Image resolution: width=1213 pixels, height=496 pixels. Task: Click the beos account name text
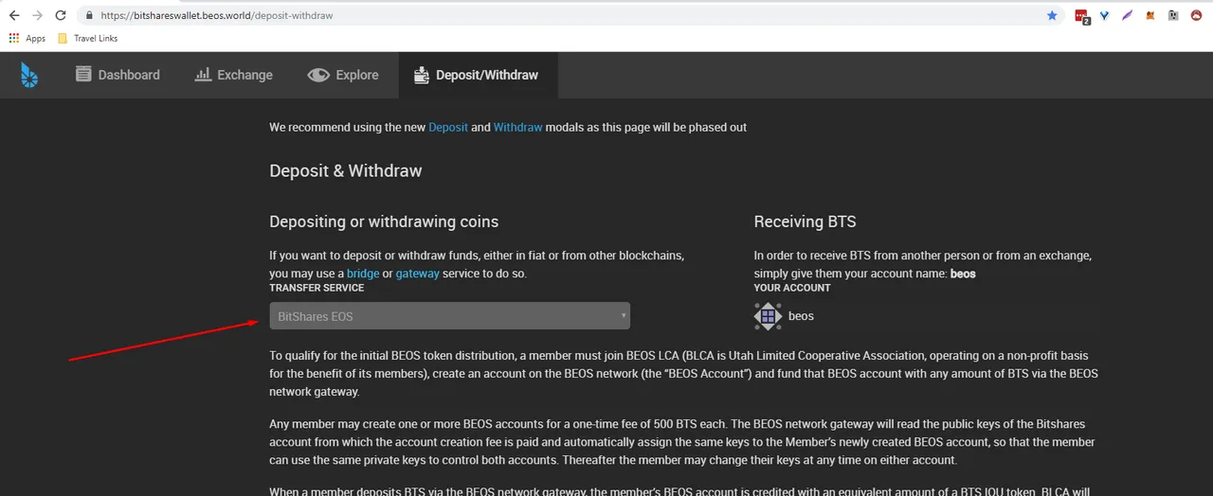point(801,316)
